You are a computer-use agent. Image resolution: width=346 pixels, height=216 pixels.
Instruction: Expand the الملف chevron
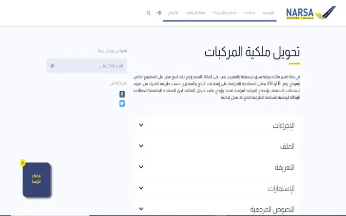(x=141, y=146)
